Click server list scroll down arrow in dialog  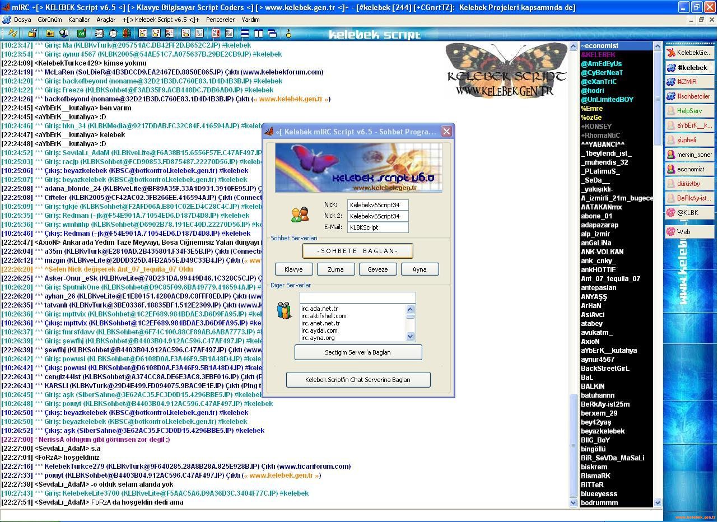(411, 337)
